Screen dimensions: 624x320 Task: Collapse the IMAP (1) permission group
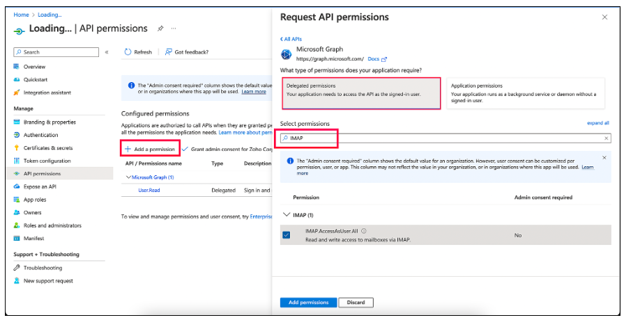(x=286, y=215)
